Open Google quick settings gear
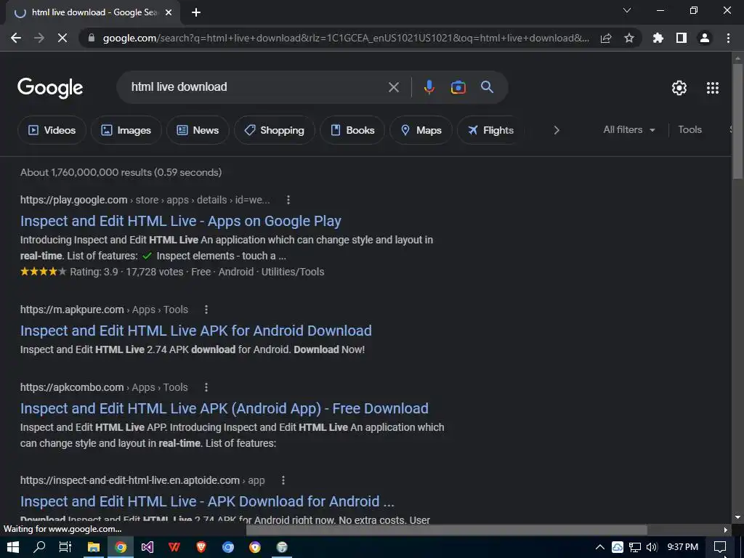This screenshot has height=558, width=744. coord(679,88)
